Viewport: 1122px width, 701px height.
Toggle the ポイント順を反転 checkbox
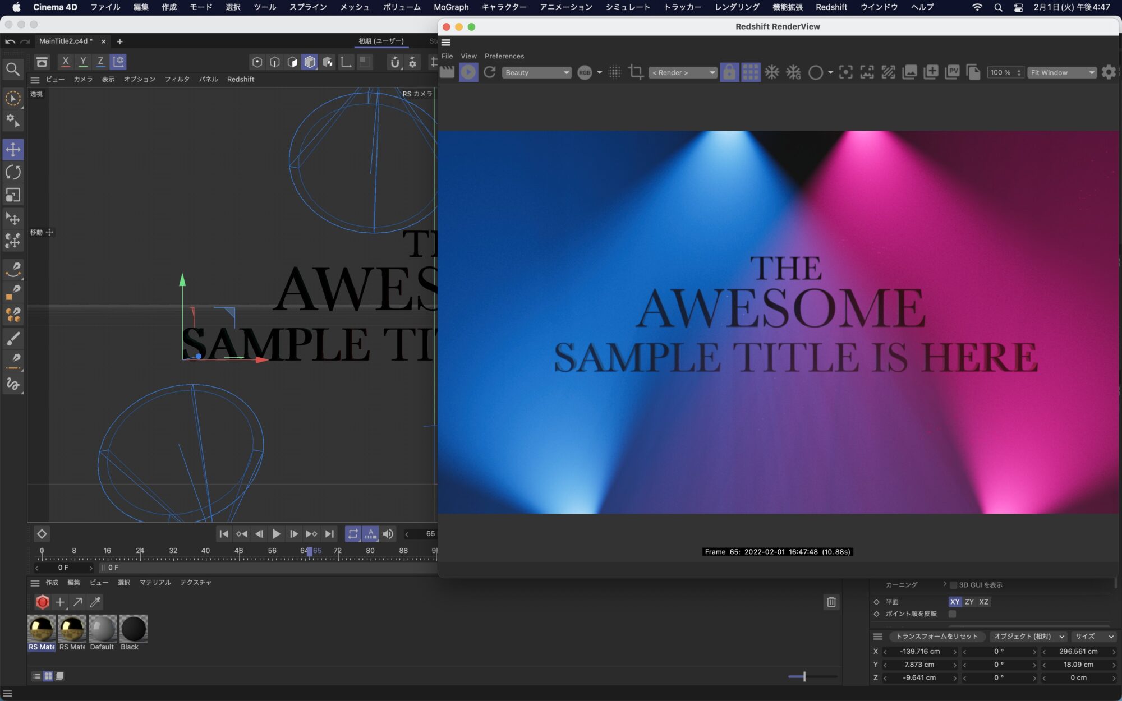952,614
